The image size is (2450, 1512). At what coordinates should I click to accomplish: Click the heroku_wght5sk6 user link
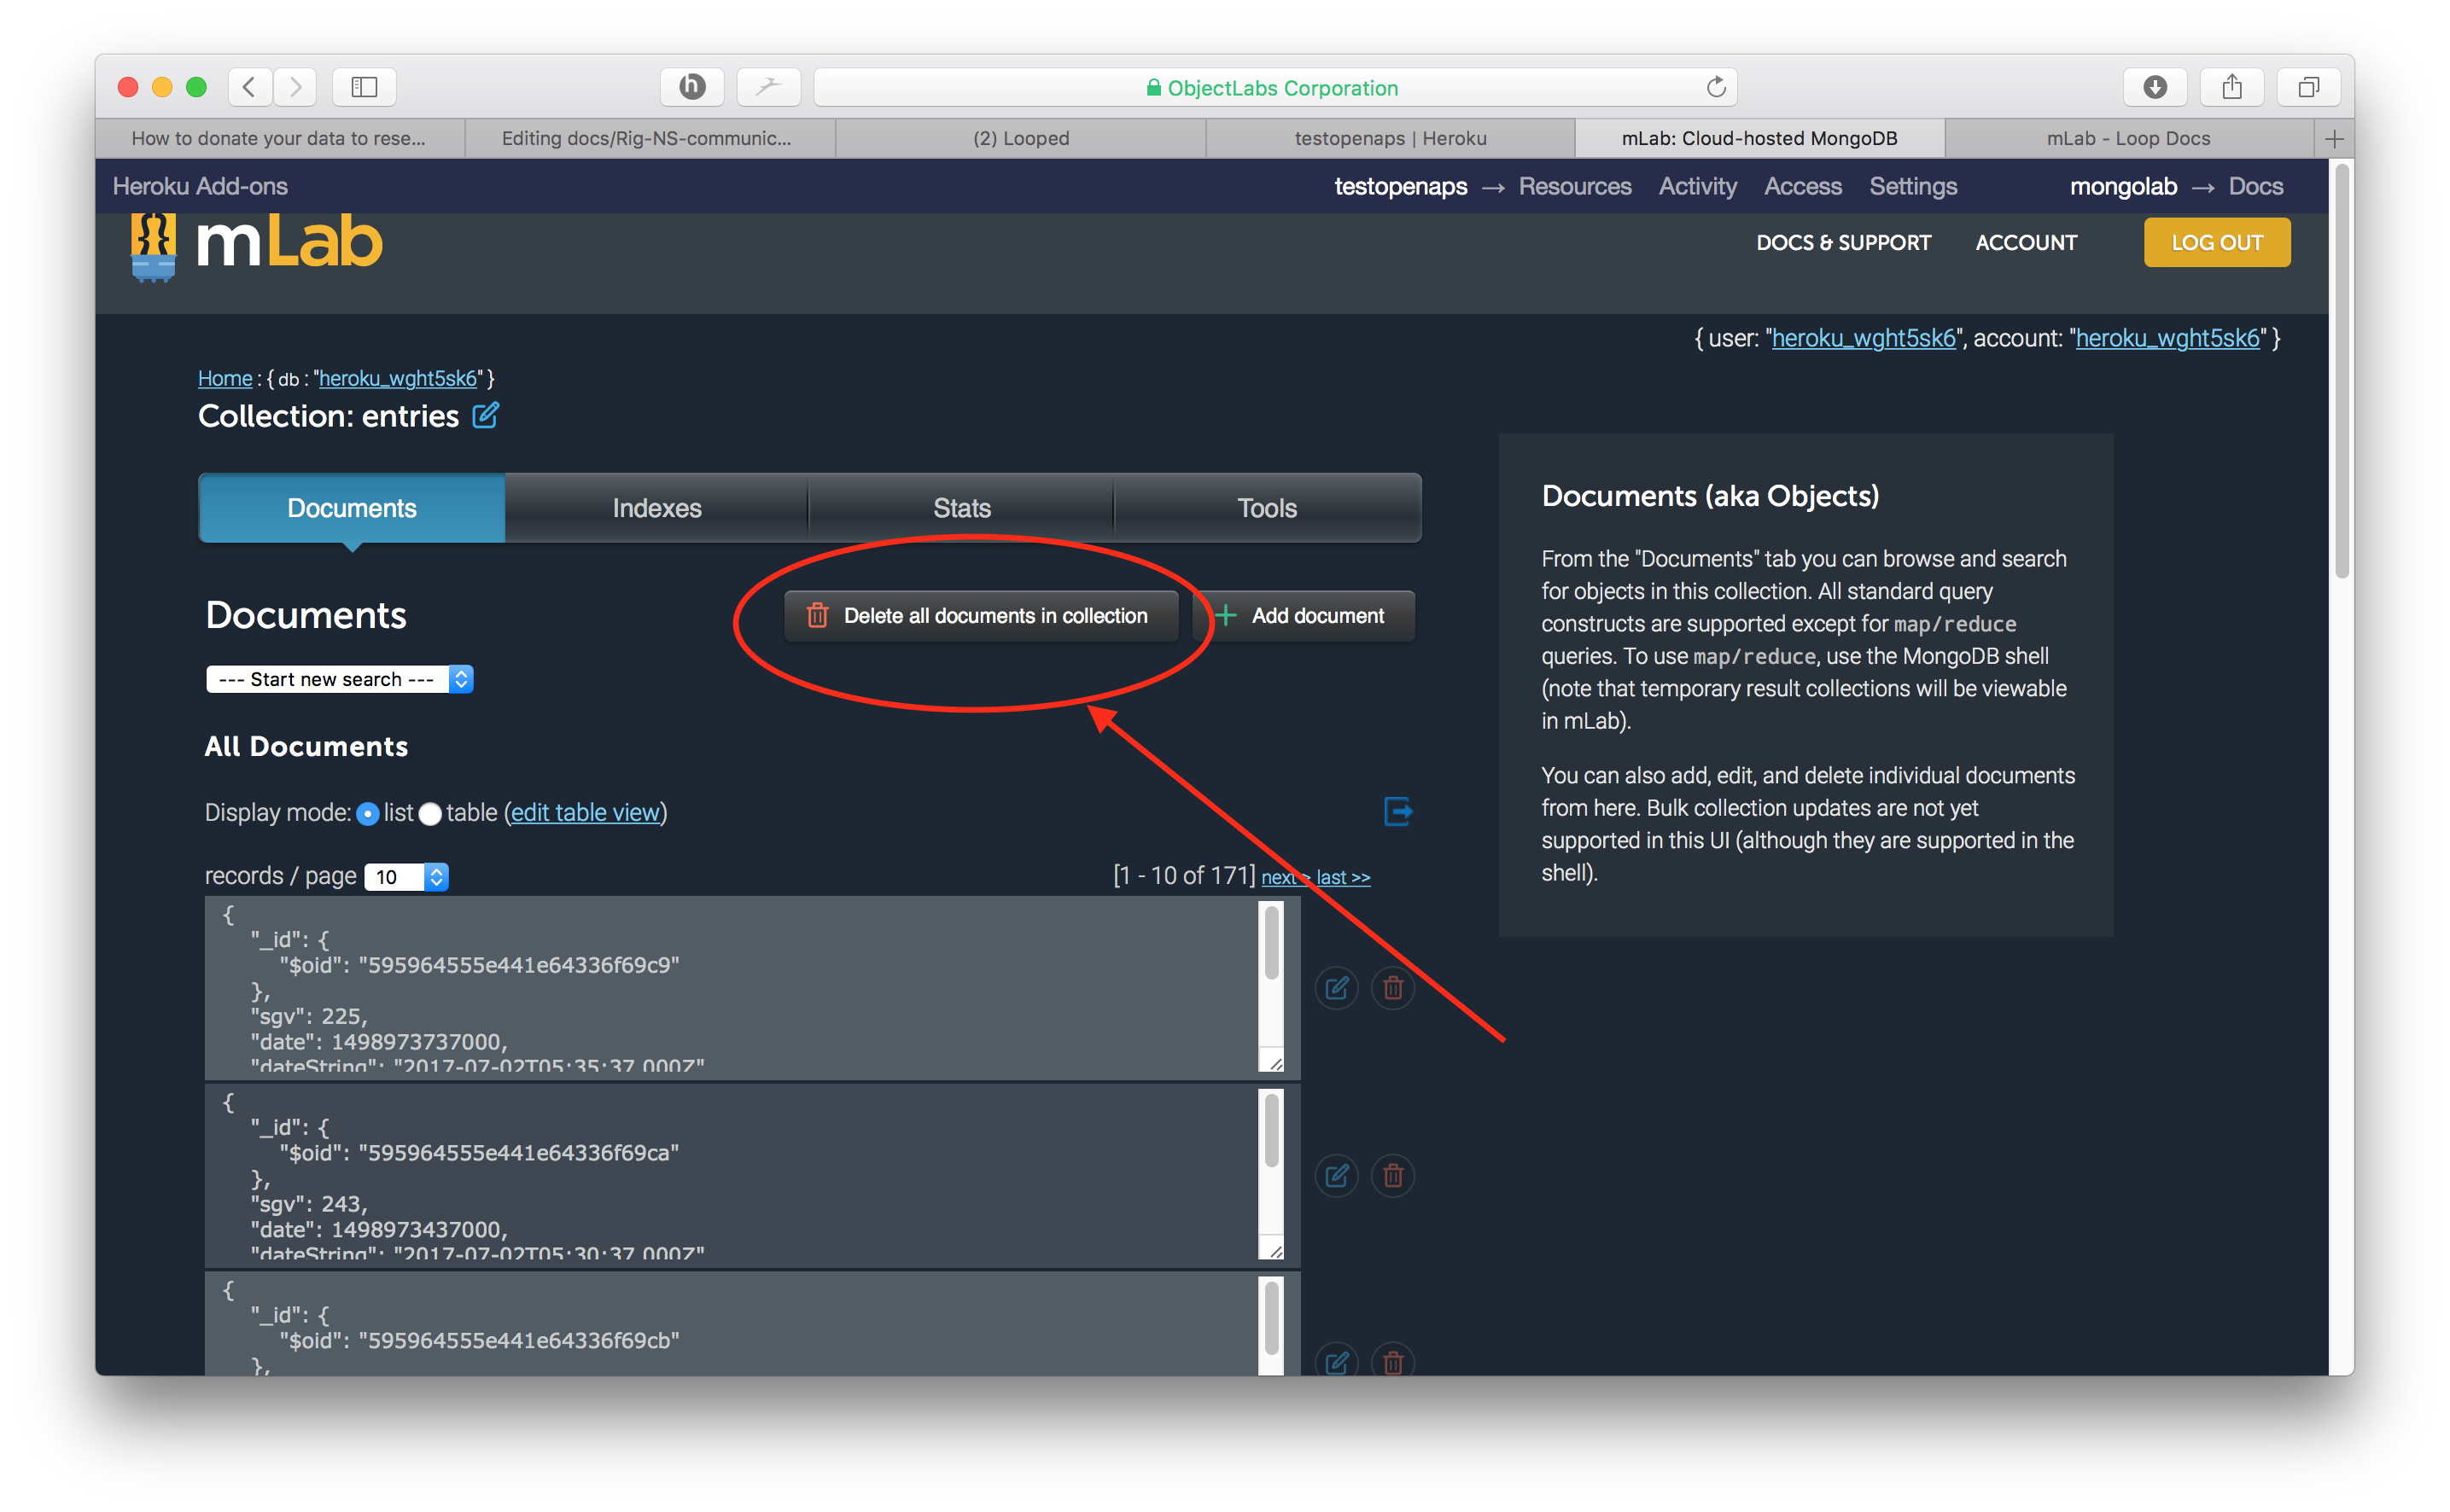1864,338
